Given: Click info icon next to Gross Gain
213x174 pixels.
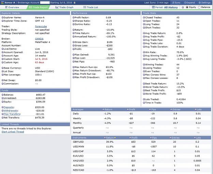Looking at the screenshot, I should coord(74,42).
